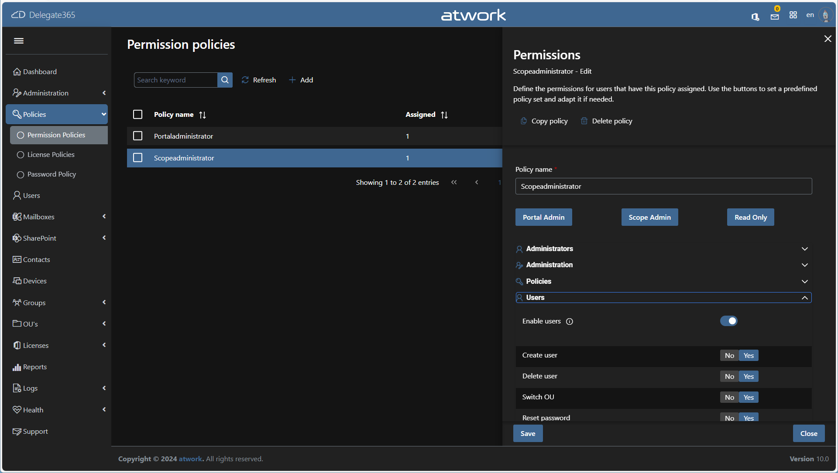Apply the Scope Admin preset

[649, 217]
